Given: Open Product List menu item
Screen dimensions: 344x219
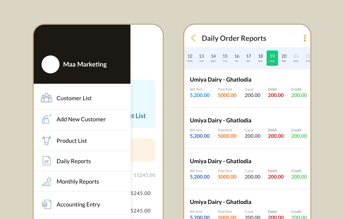Looking at the screenshot, I should tap(82, 141).
